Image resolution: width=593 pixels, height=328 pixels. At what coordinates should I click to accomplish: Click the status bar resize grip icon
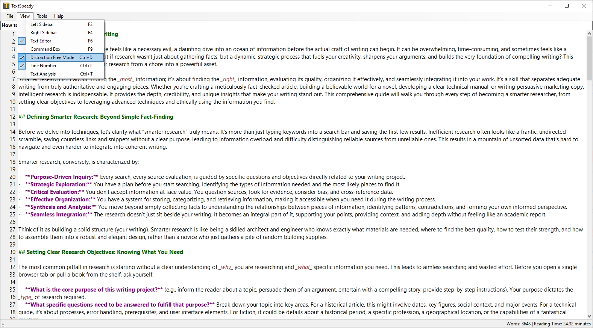[x=3, y=325]
